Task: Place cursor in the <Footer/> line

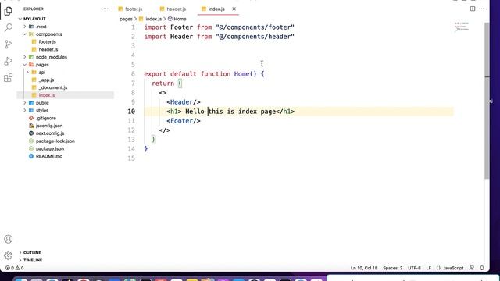Action: coord(184,121)
